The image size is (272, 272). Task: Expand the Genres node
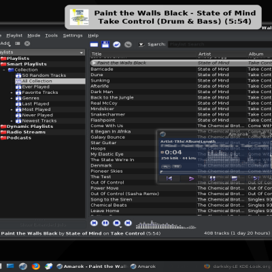[12, 98]
